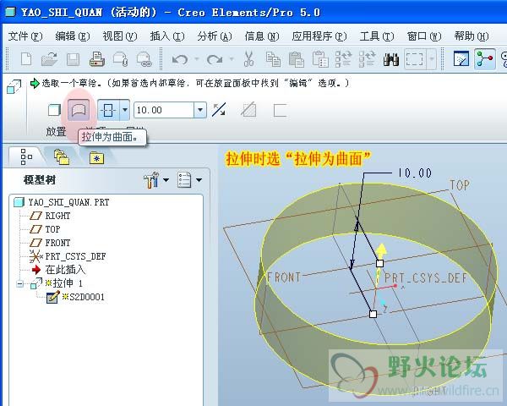Open the 帮助(H) menu
This screenshot has height=406, width=507.
(x=472, y=36)
